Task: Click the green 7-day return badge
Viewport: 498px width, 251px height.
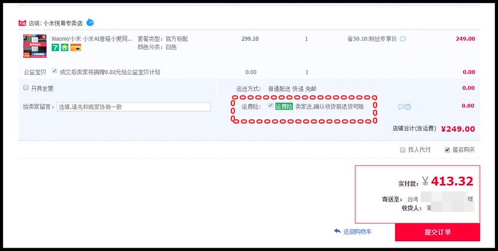Action: 55,47
